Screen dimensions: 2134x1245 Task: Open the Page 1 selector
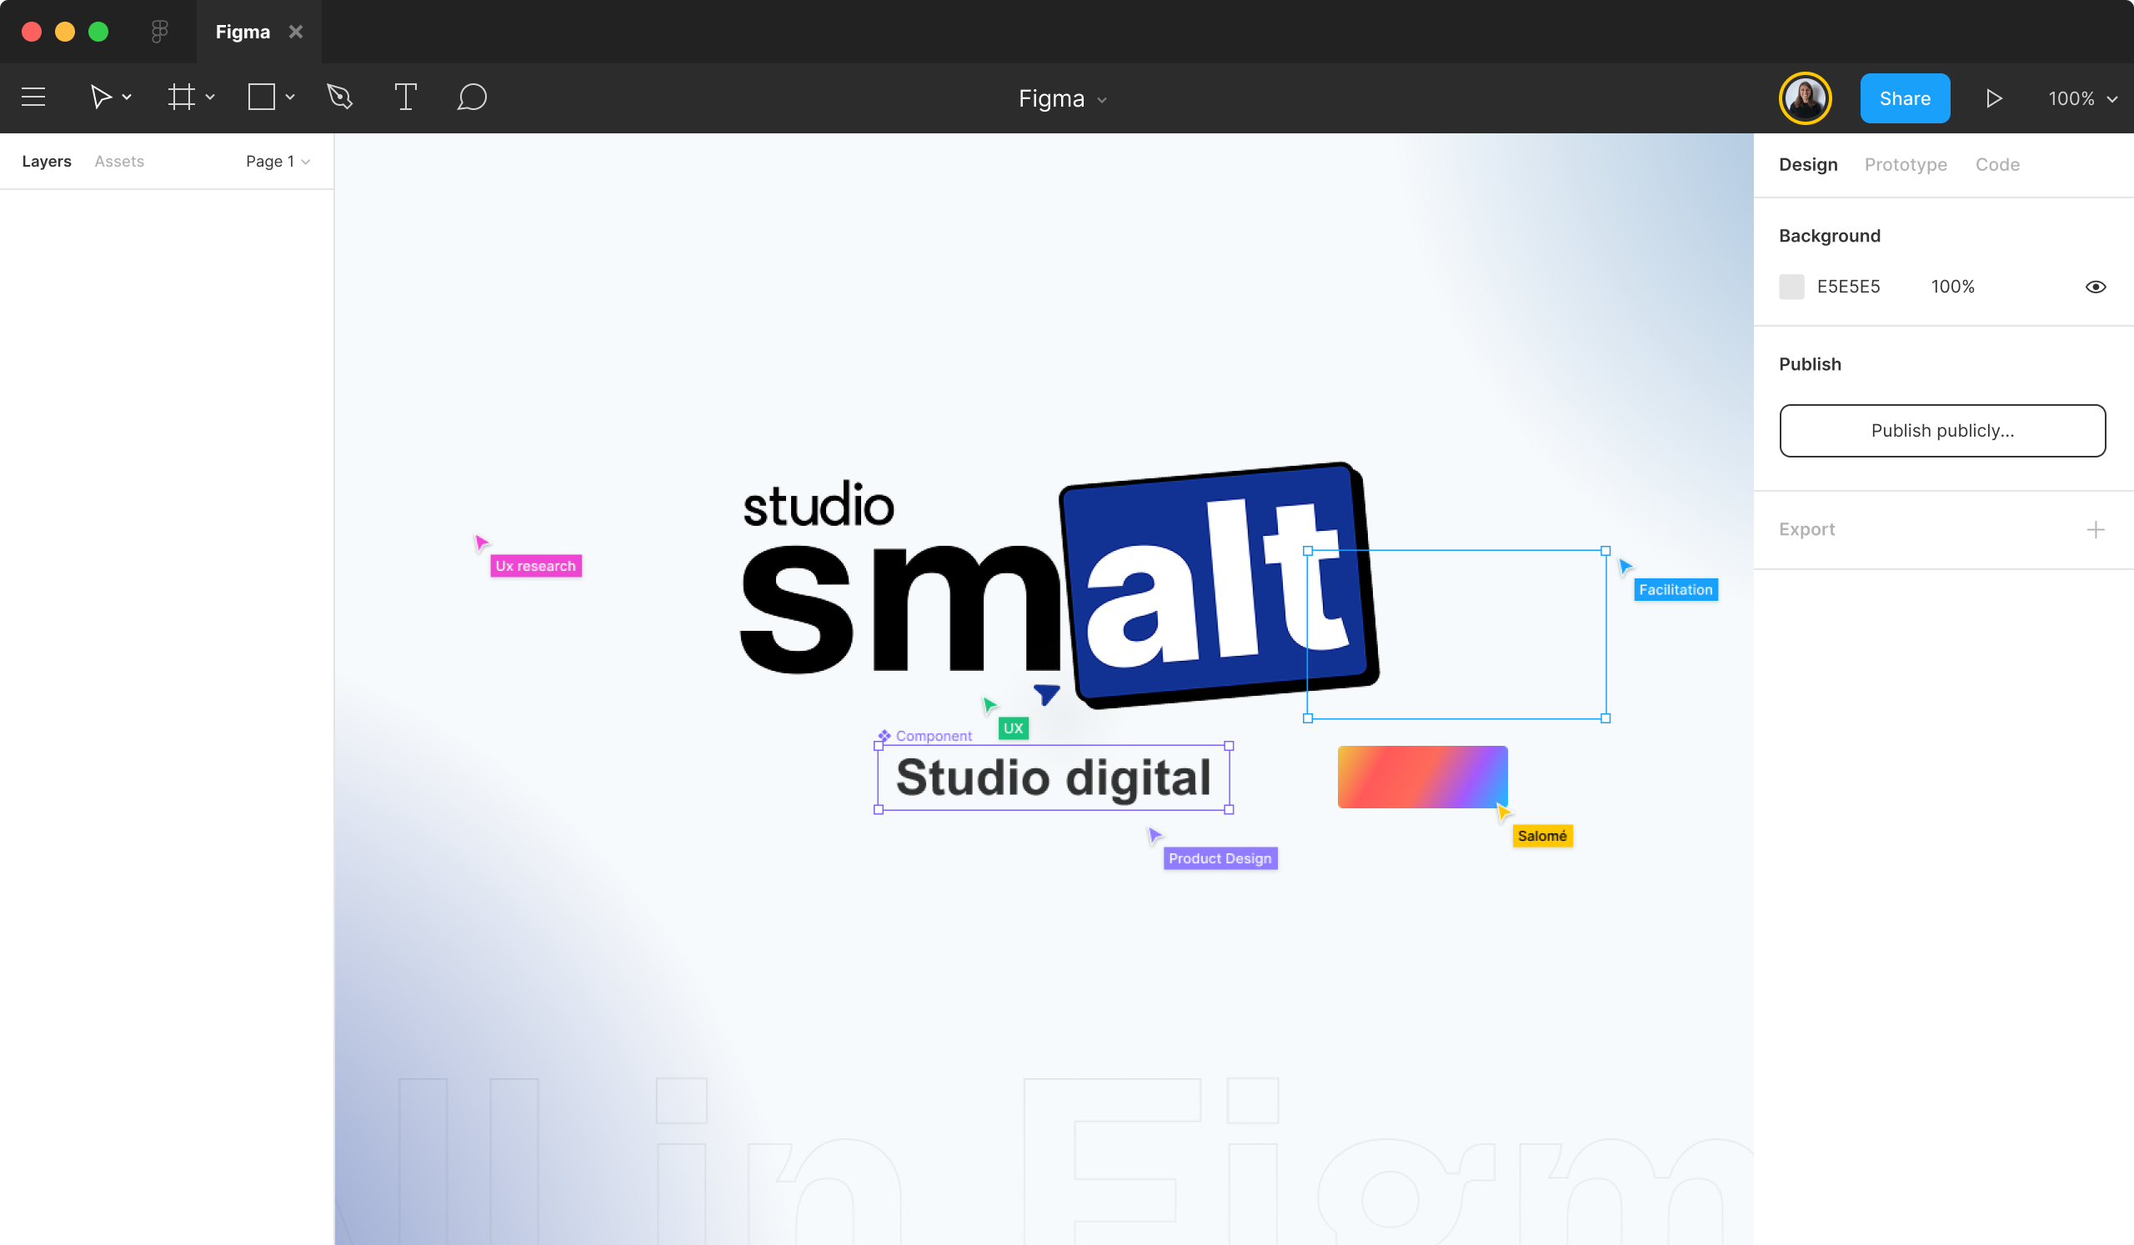pyautogui.click(x=278, y=161)
